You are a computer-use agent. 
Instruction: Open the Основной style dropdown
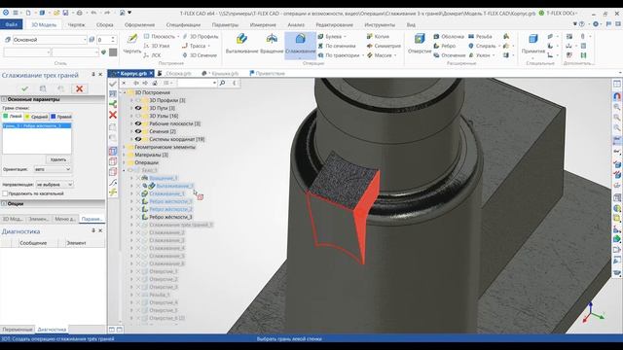click(x=50, y=40)
